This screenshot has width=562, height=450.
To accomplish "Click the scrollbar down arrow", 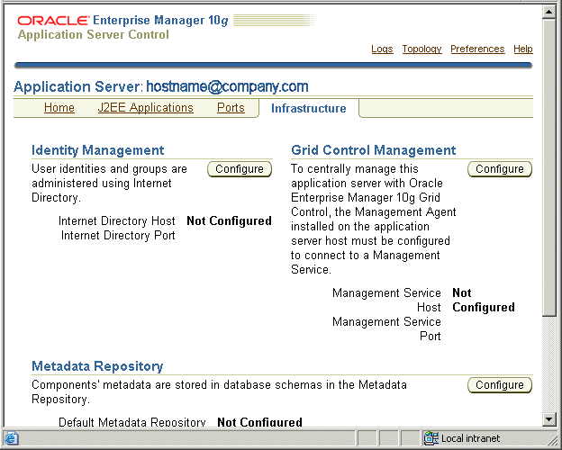I will pos(548,418).
